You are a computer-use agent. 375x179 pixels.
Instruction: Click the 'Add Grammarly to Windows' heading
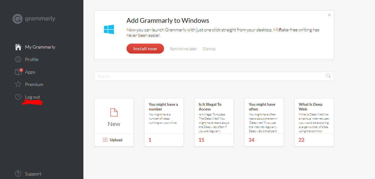(x=168, y=21)
